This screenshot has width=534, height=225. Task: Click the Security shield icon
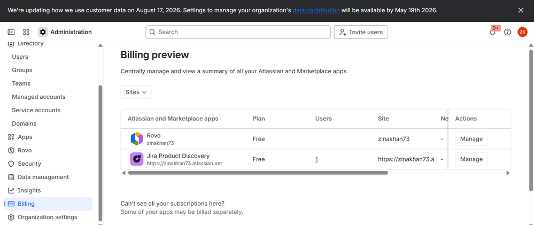[11, 164]
